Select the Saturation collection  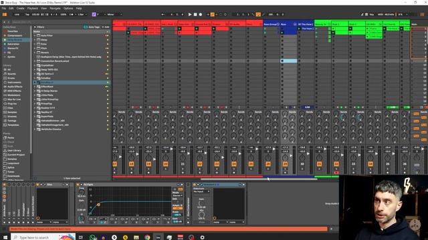13,44
